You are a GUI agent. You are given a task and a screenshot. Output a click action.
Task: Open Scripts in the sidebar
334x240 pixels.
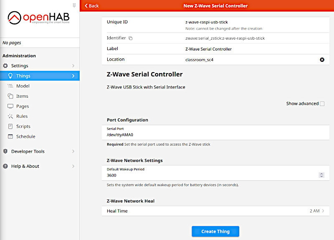(x=40, y=126)
